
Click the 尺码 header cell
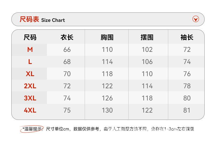[30, 37]
